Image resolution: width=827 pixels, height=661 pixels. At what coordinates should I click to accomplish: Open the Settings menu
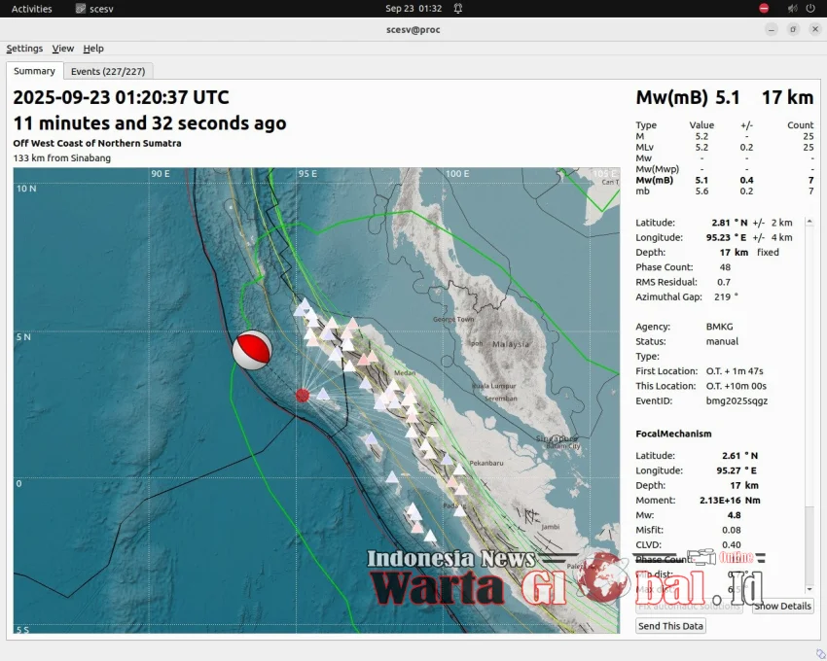pos(24,49)
